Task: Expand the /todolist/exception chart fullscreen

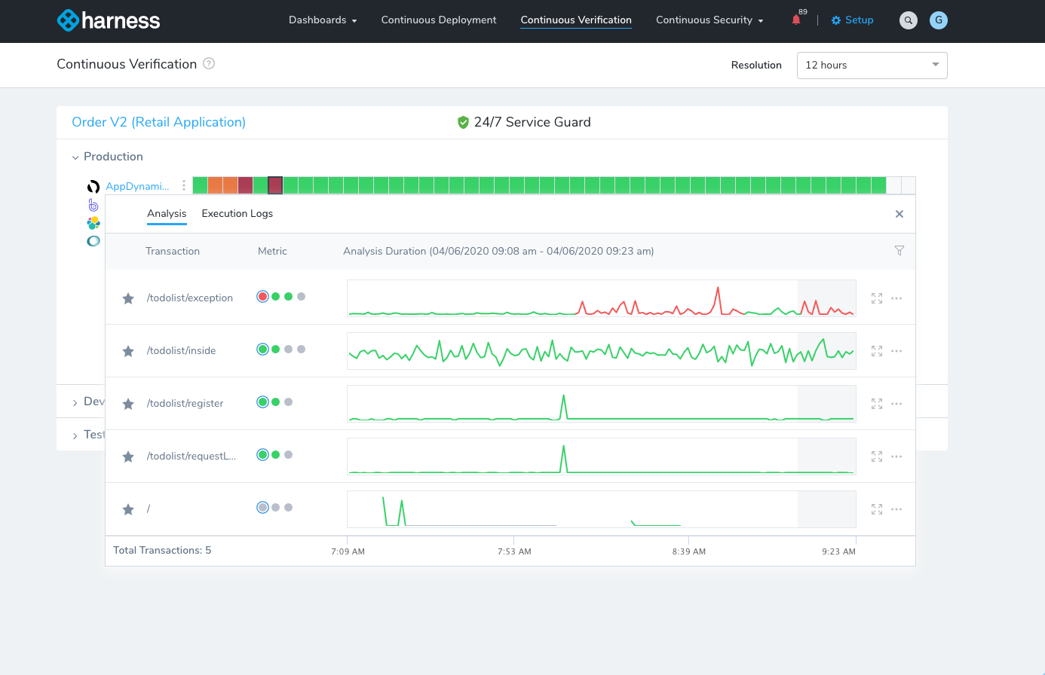Action: click(x=877, y=298)
